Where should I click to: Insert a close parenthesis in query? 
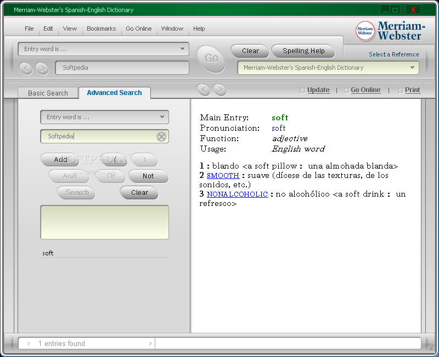(144, 160)
